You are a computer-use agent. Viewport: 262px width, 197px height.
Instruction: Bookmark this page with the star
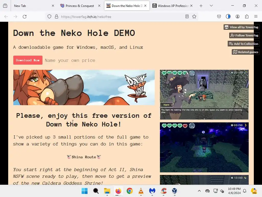pyautogui.click(x=194, y=16)
